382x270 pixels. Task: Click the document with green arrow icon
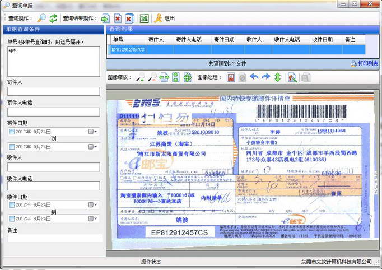pos(105,18)
